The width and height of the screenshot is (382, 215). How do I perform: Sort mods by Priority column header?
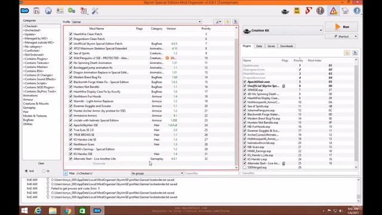point(206,29)
